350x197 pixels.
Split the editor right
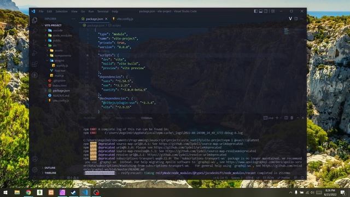click(x=296, y=19)
